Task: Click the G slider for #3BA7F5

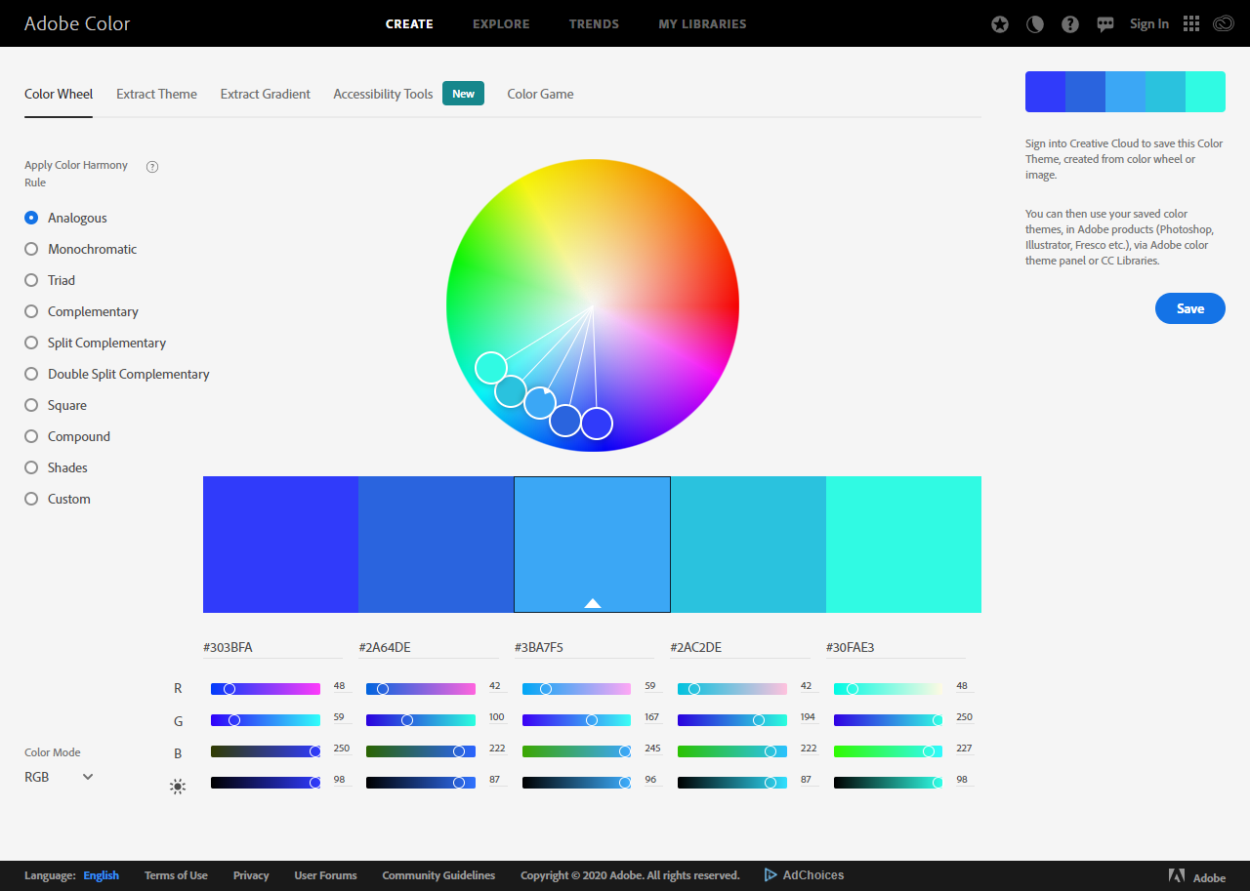Action: [x=577, y=720]
